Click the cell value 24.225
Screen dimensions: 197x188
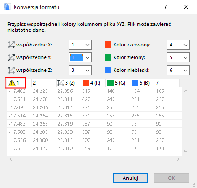[40, 91]
